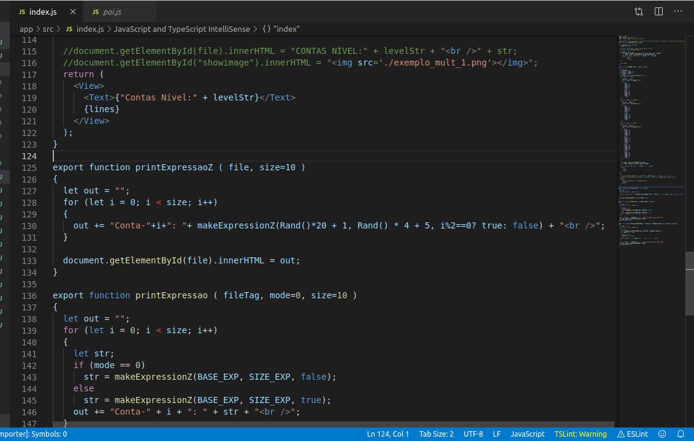Viewport: 694px width, 441px height.
Task: Click the TSLint: Warning status item
Action: [580, 434]
